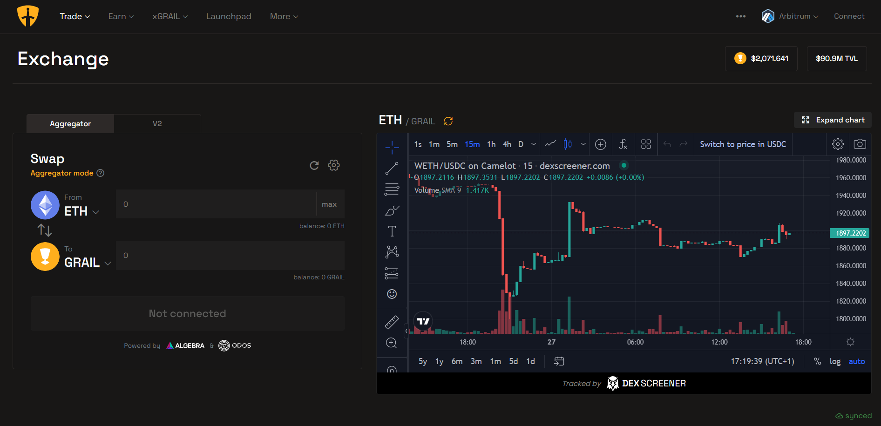Click the Camelot shield logo
The height and width of the screenshot is (426, 881).
28,16
